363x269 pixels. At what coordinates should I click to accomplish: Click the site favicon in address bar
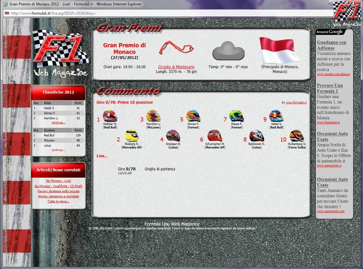click(7, 13)
